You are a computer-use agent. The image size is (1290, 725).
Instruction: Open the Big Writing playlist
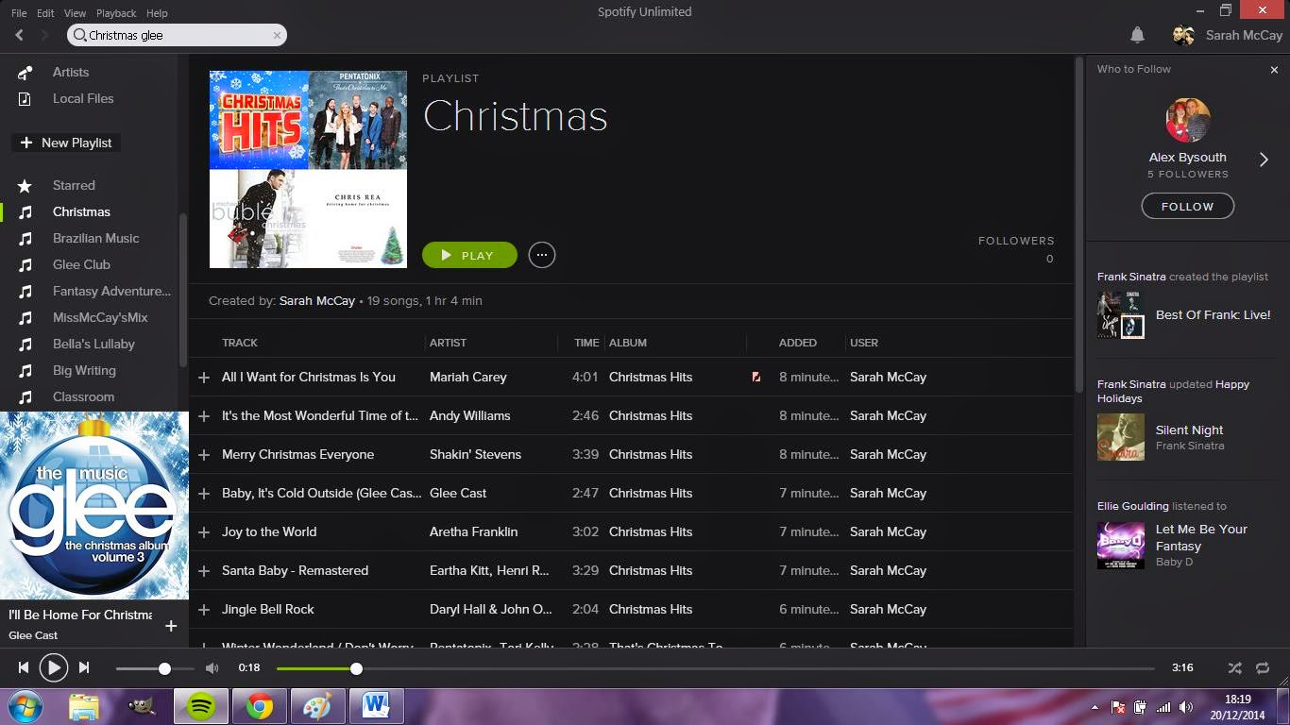[x=84, y=370]
